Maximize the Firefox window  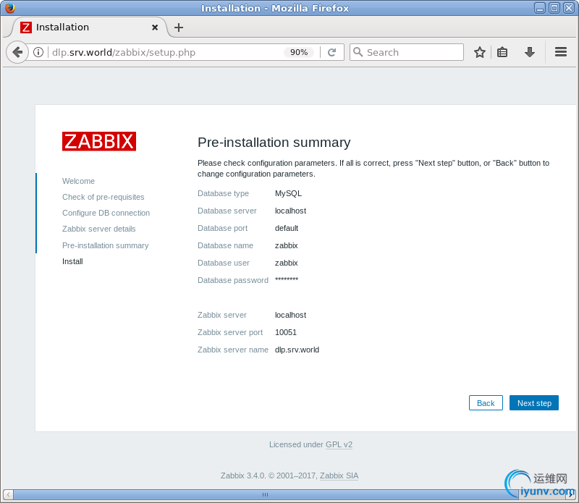point(554,8)
